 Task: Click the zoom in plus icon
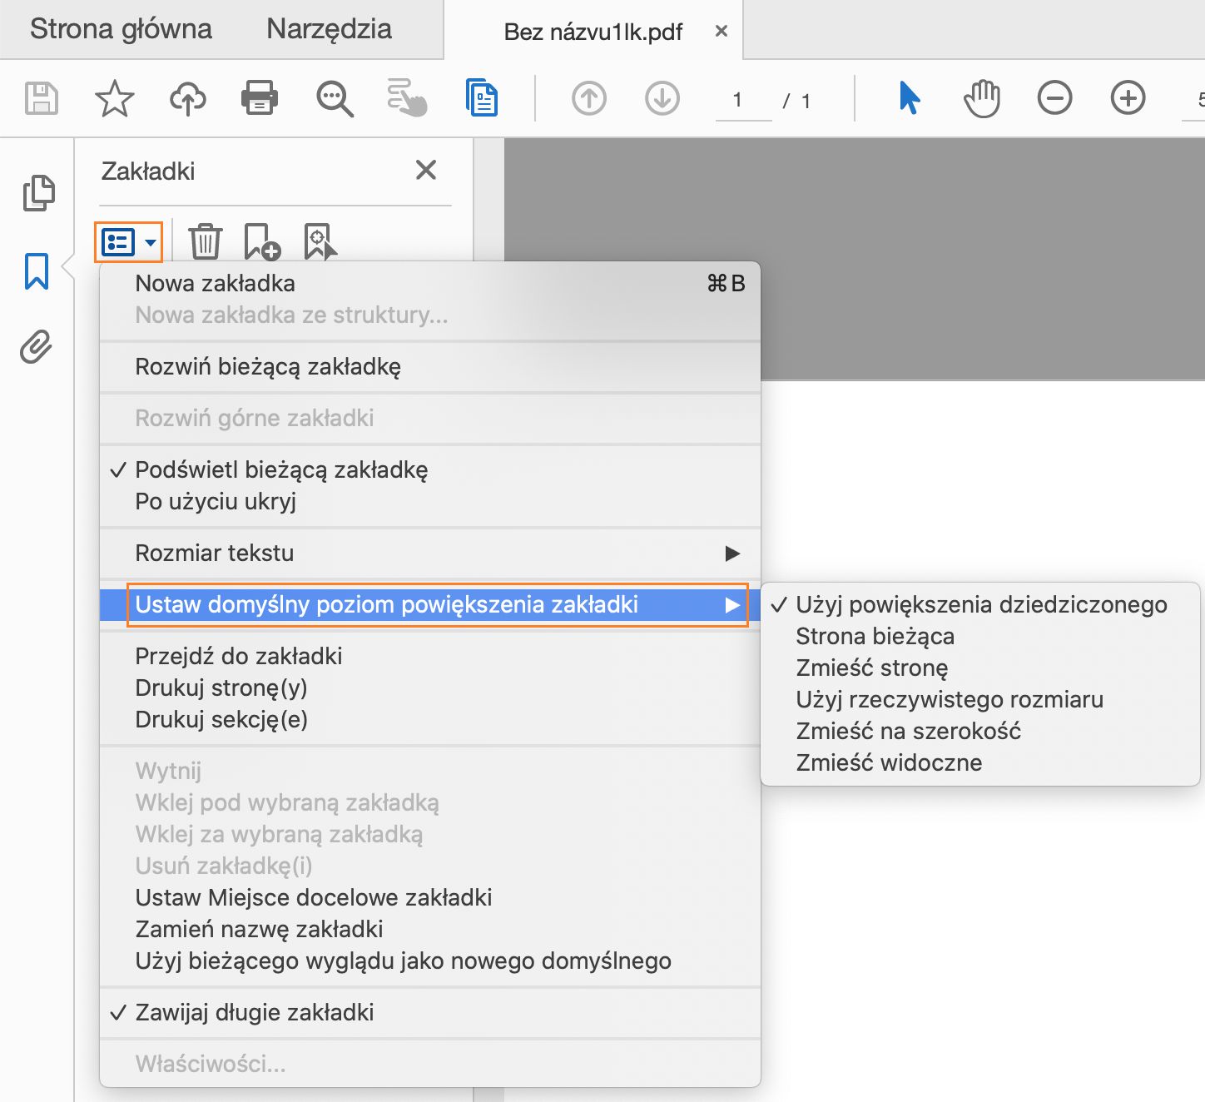(x=1128, y=98)
